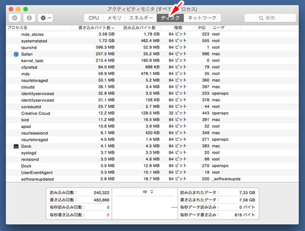Select the bird process row

click(152, 119)
